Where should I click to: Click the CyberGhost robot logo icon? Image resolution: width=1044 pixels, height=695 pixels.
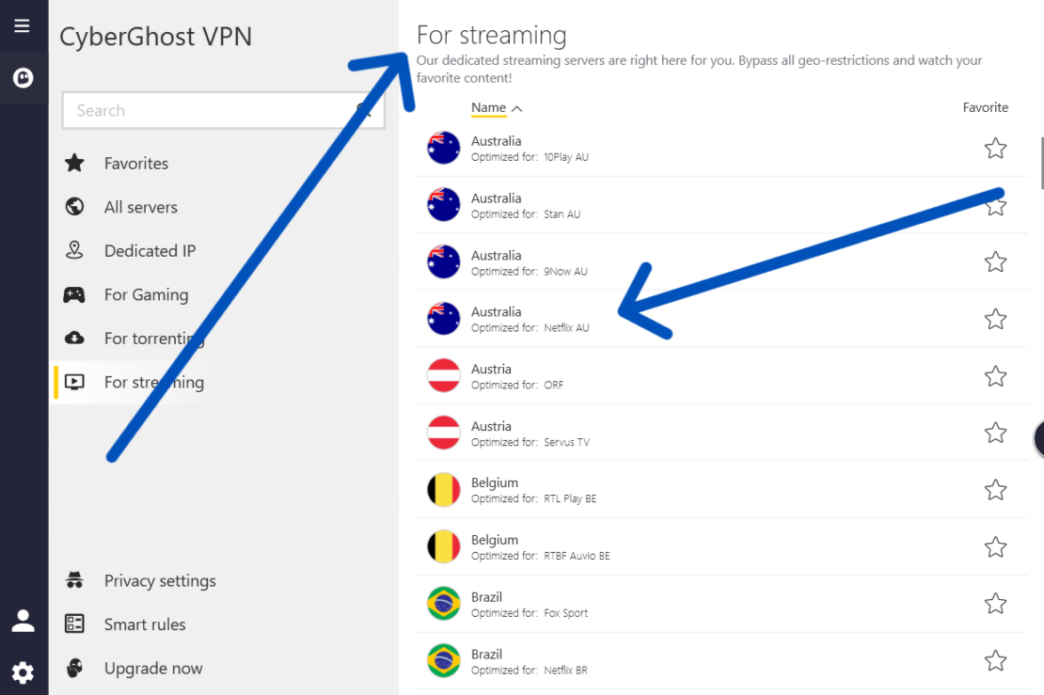point(23,77)
